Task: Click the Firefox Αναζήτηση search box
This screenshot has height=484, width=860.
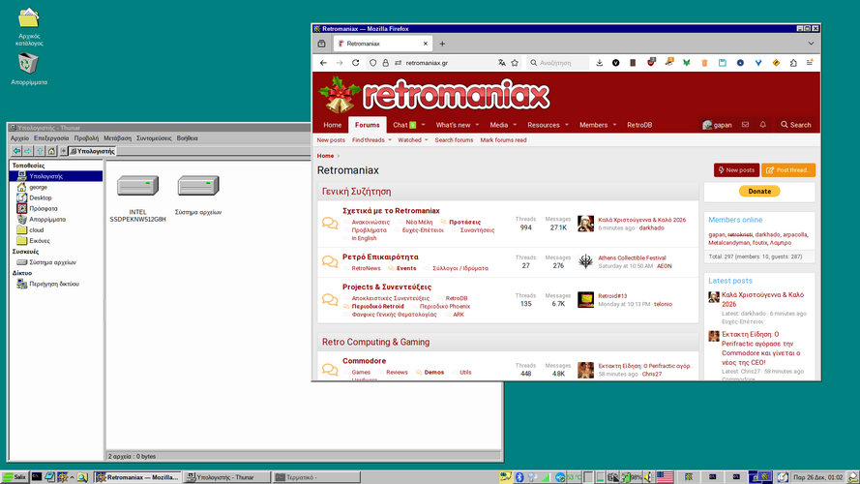Action: (561, 63)
